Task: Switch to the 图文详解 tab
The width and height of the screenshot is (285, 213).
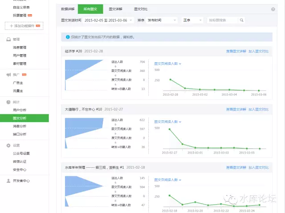Action: 116,9
